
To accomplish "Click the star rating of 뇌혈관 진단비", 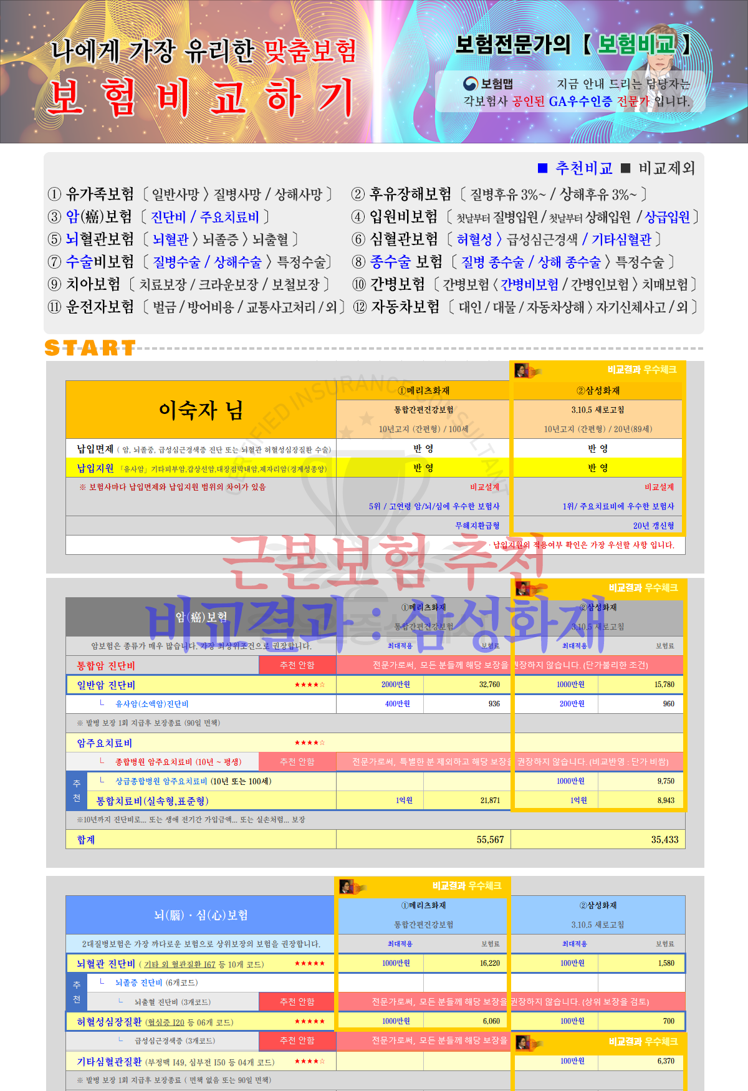I will coord(310,964).
